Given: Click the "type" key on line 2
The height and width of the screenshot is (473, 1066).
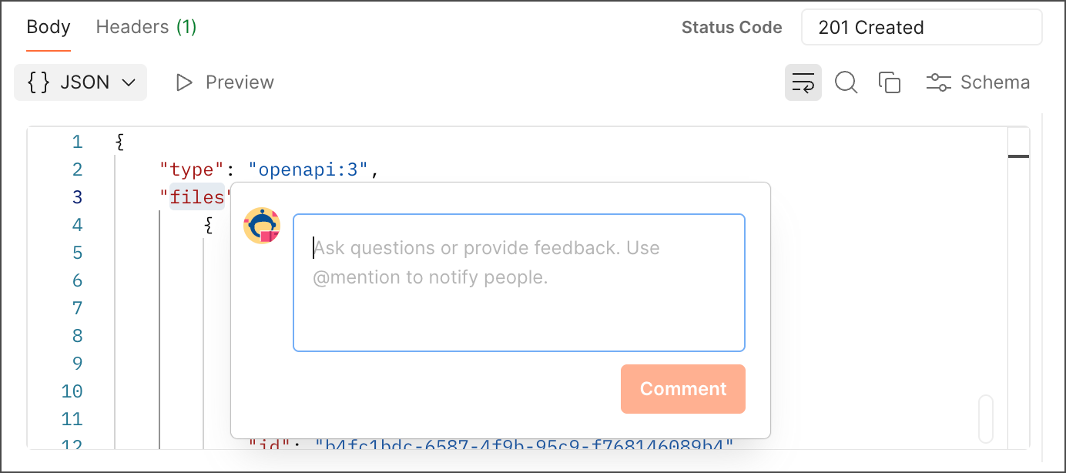Looking at the screenshot, I should tap(192, 169).
